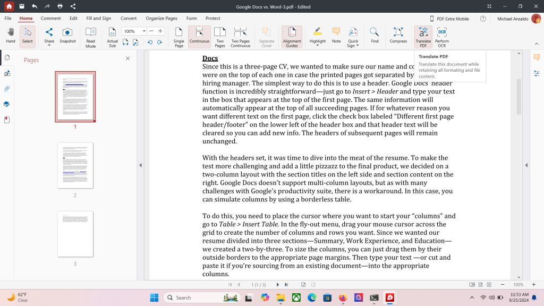Expand the Highlight options arrow
This screenshot has height=306, width=544.
(318, 46)
